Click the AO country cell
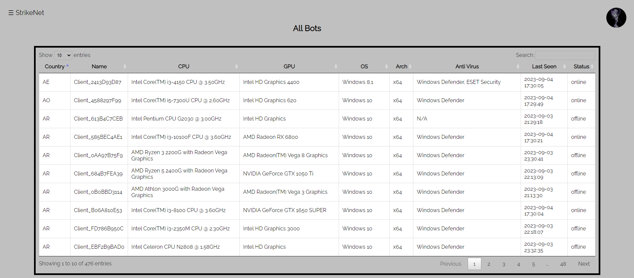This screenshot has width=634, height=278. click(55, 101)
